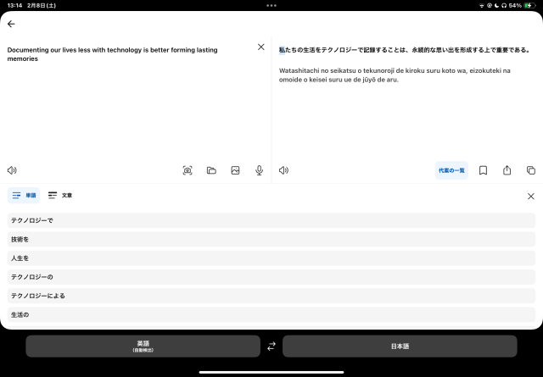Close the alternatives panel
This screenshot has height=377, width=543.
coord(531,196)
